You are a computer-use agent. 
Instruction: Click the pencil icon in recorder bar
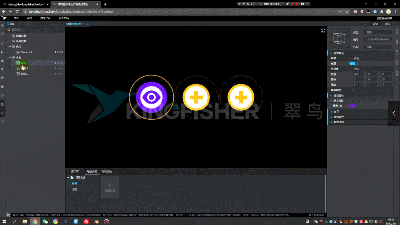[x=287, y=4]
